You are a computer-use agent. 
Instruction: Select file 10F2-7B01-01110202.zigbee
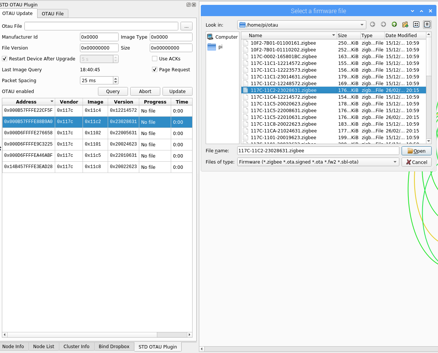click(334, 50)
